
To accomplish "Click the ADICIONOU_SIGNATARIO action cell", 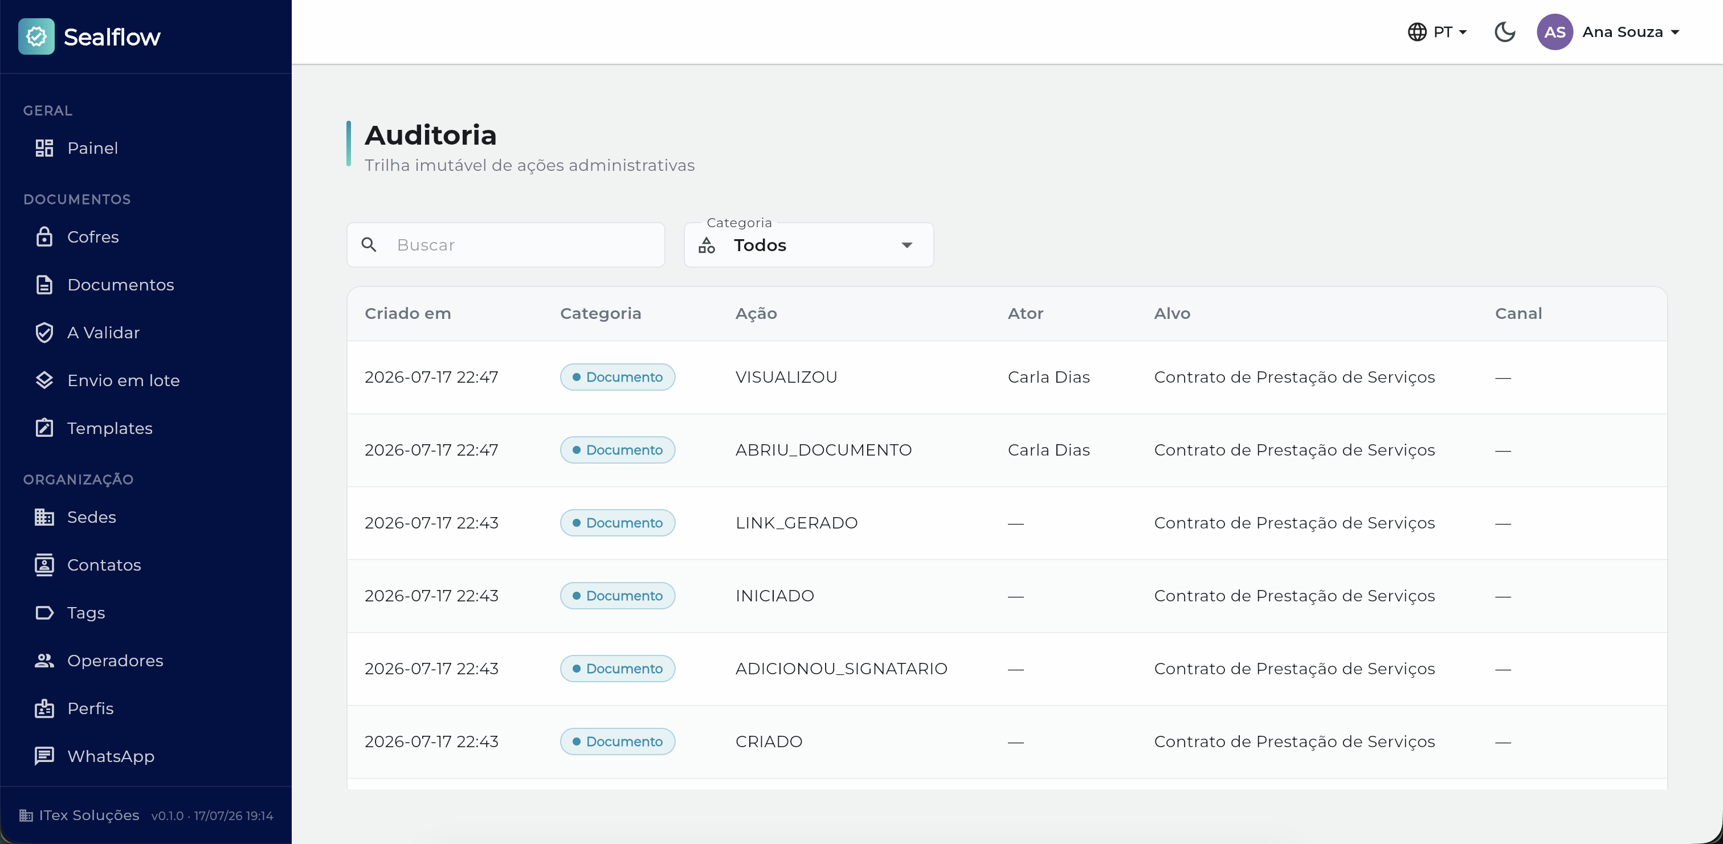I will [x=841, y=669].
